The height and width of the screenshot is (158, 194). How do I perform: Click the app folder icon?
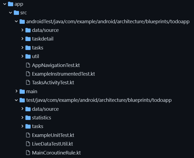[11, 4]
